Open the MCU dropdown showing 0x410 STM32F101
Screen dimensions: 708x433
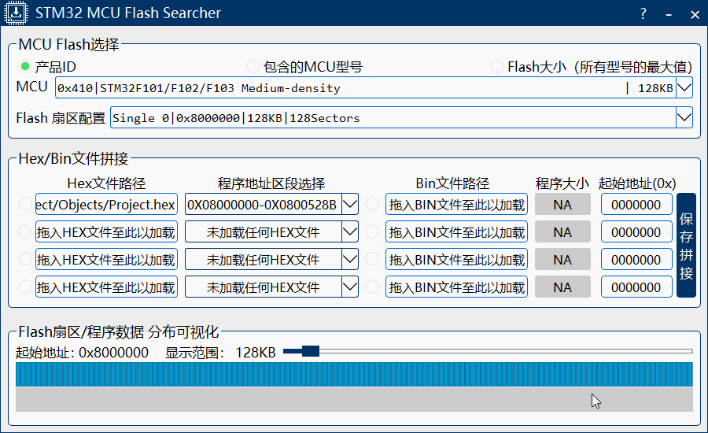[x=374, y=87]
